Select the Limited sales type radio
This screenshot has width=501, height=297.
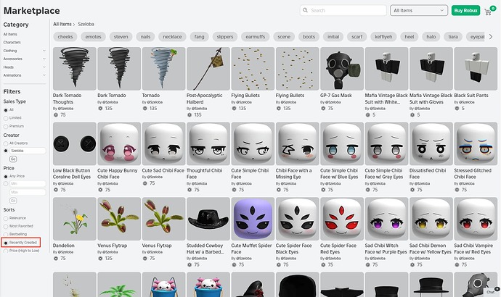point(6,118)
